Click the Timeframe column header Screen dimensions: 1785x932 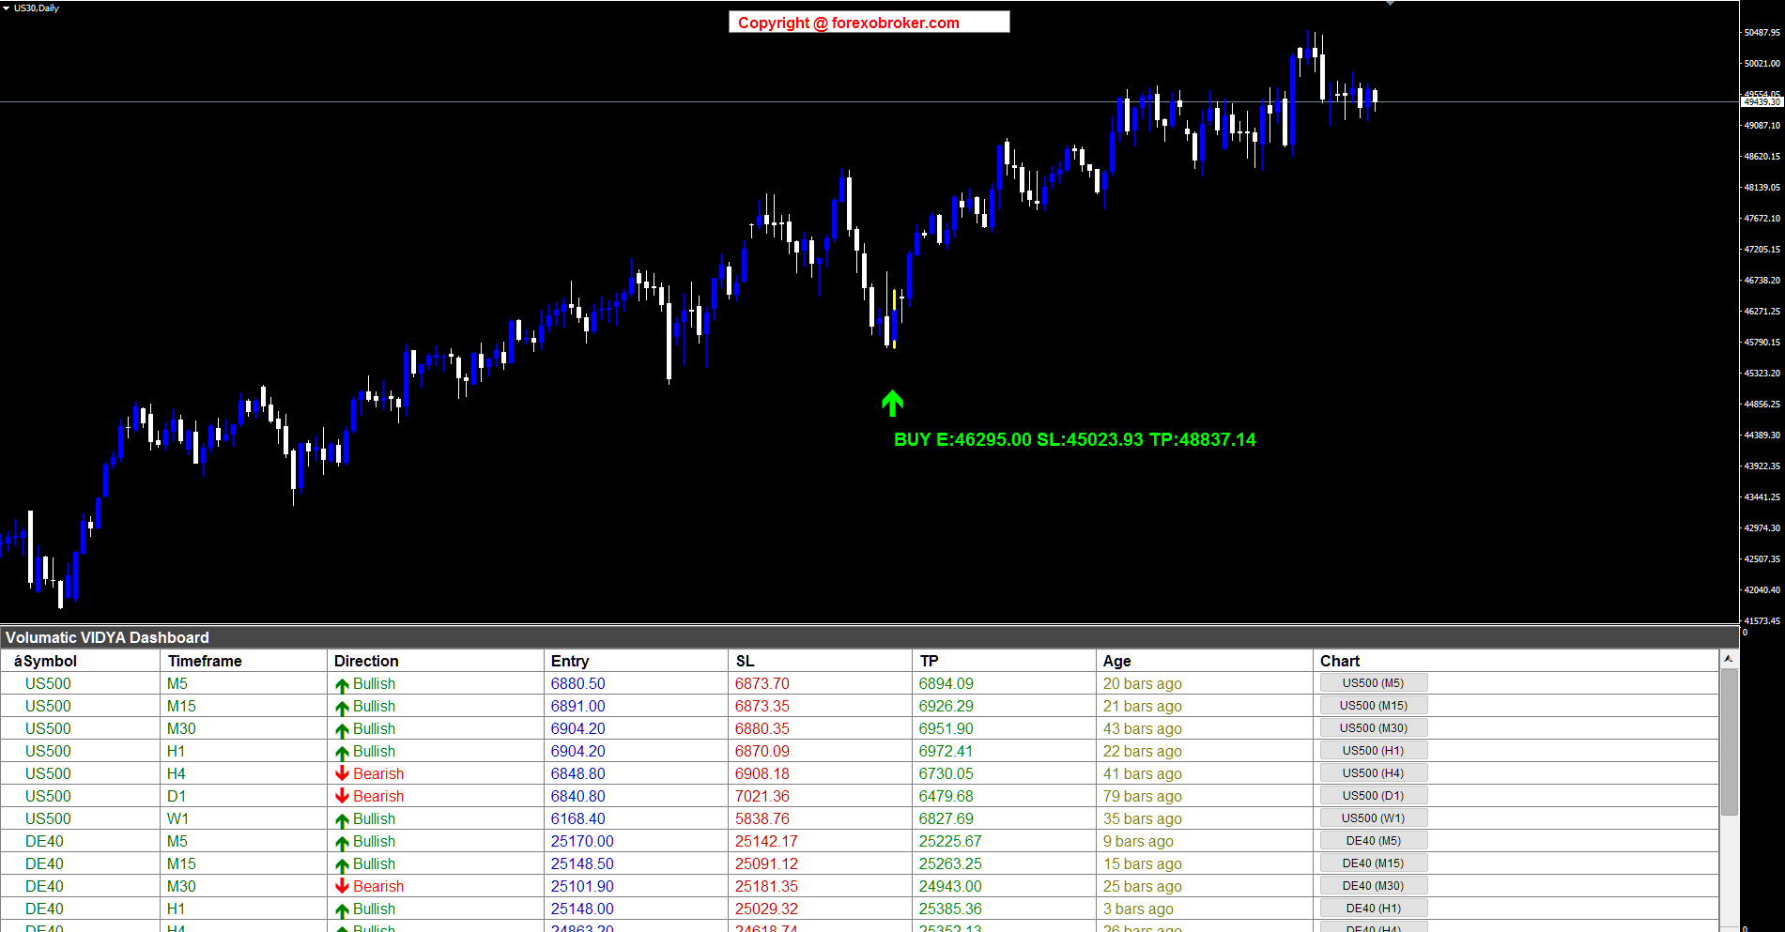(x=243, y=661)
